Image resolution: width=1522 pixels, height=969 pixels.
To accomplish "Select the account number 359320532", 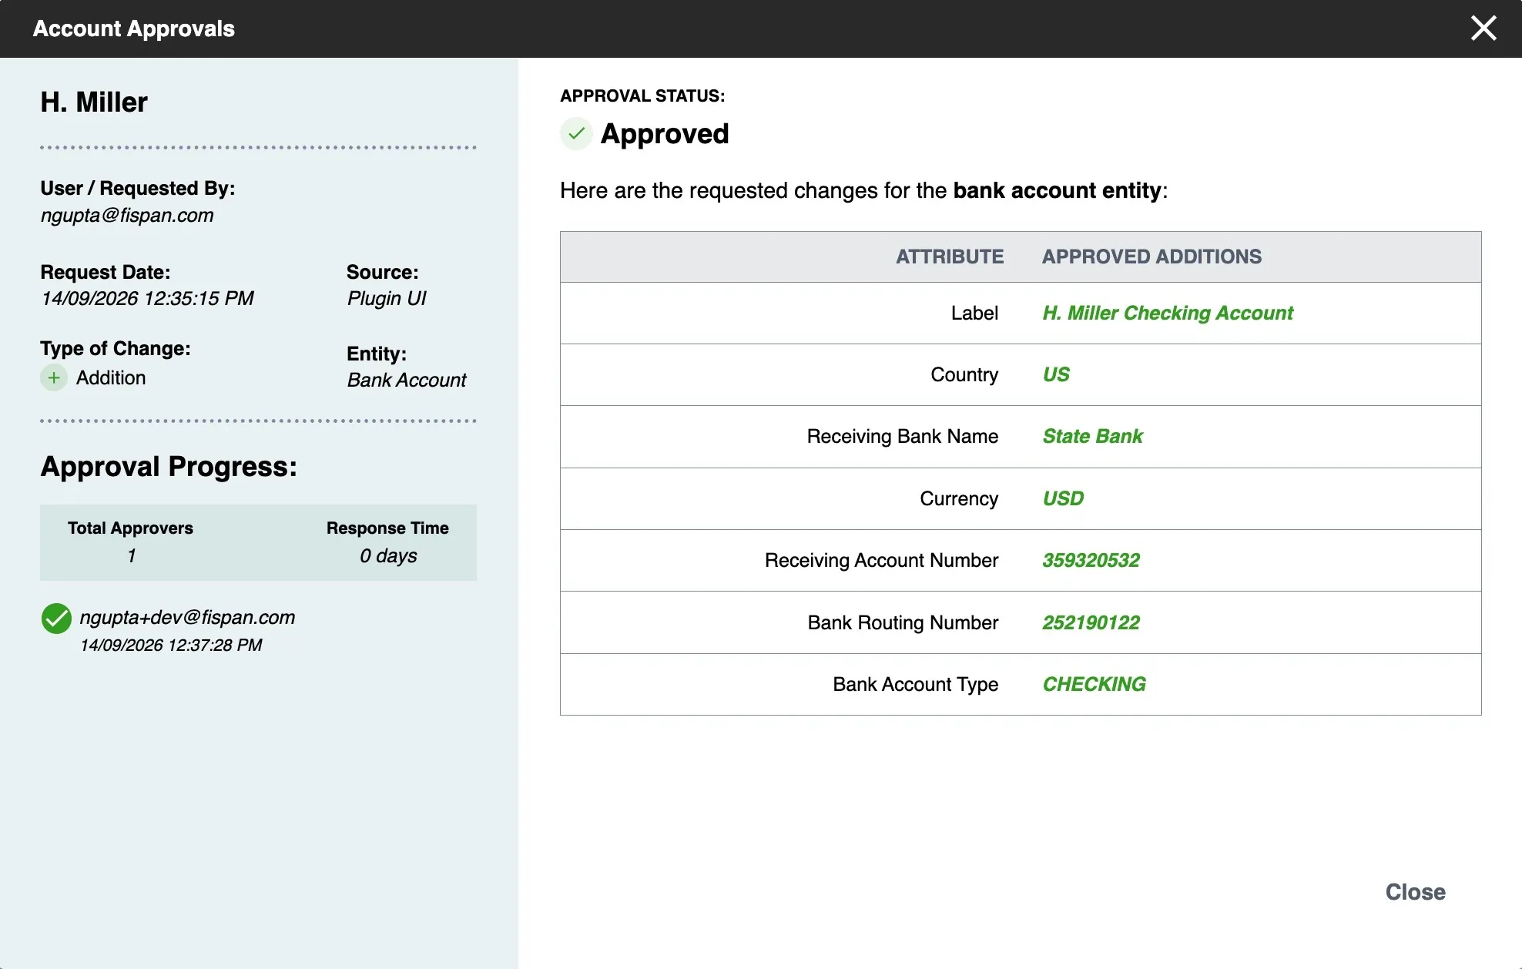I will point(1091,561).
